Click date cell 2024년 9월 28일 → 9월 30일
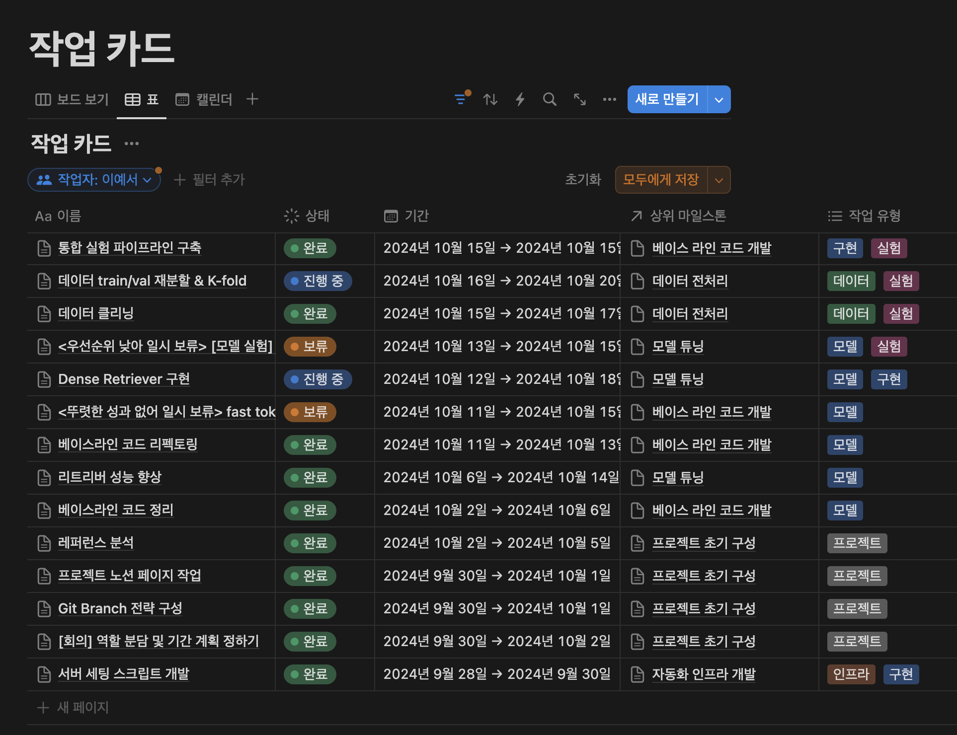This screenshot has width=957, height=735. (x=497, y=674)
